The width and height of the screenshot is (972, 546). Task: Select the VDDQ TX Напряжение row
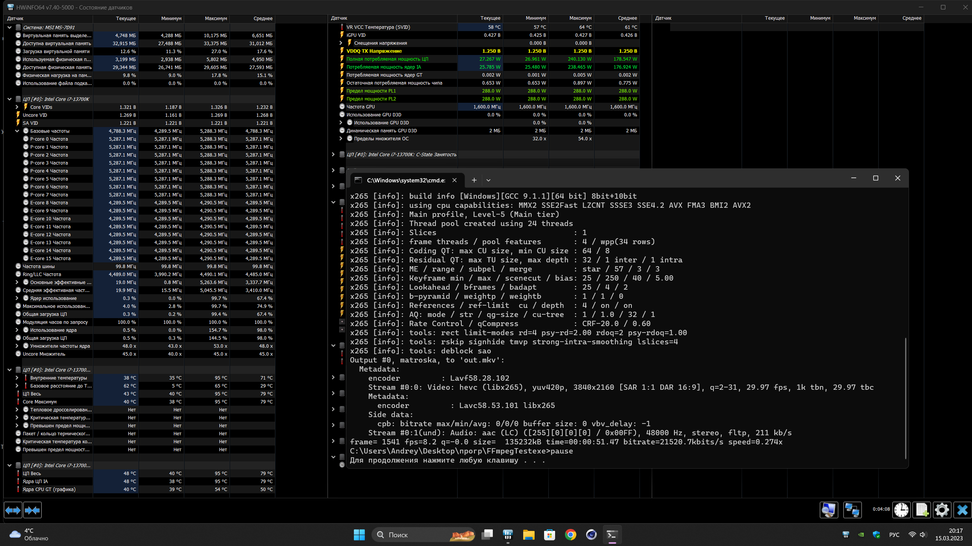[374, 51]
